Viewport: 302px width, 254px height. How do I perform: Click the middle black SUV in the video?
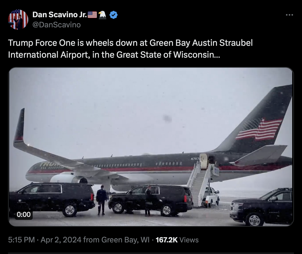point(152,199)
